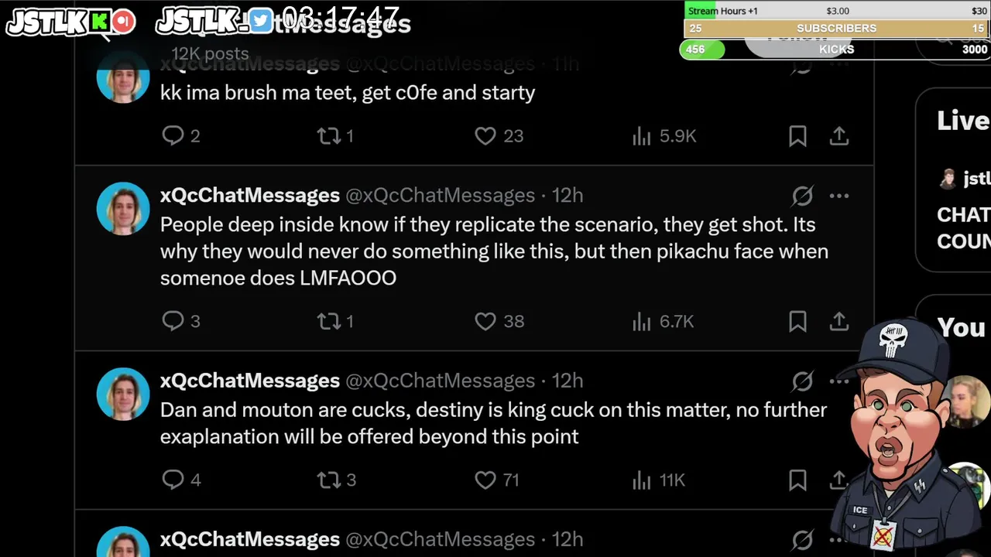Reply to the 'Dan and mouton' post
Viewport: 991px width, 557px height.
pos(173,480)
